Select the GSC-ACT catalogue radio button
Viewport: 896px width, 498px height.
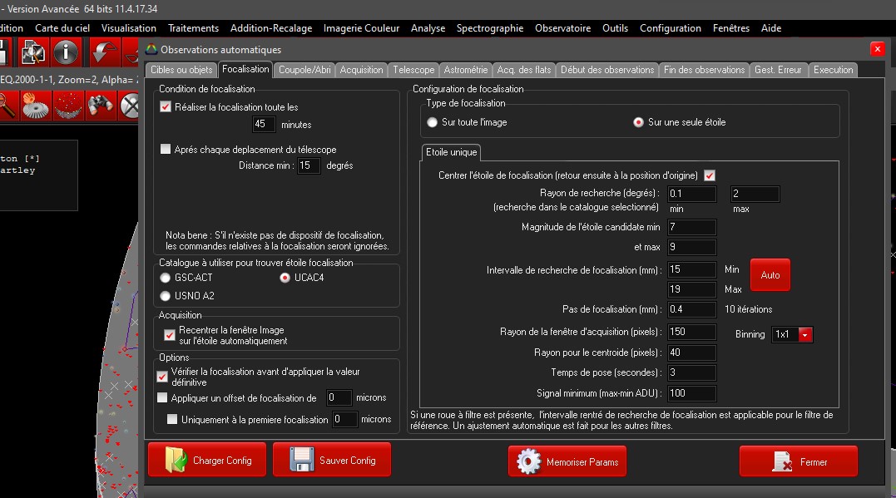point(165,278)
